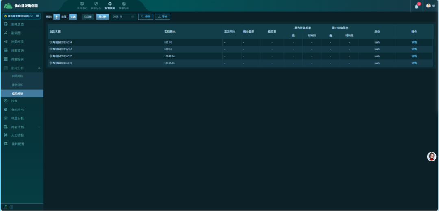Open the 数据分析 top navigation tab
This screenshot has height=211, width=439.
124,6
